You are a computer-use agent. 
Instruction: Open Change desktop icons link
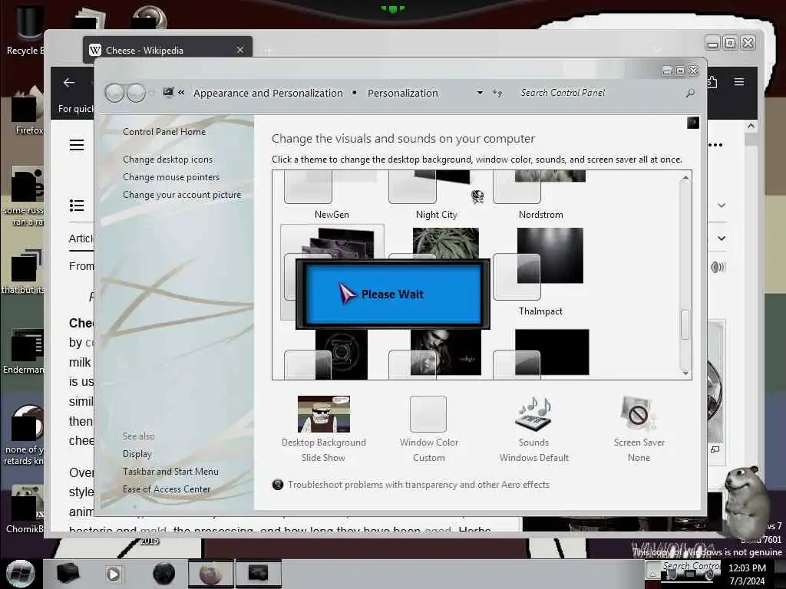(x=167, y=160)
